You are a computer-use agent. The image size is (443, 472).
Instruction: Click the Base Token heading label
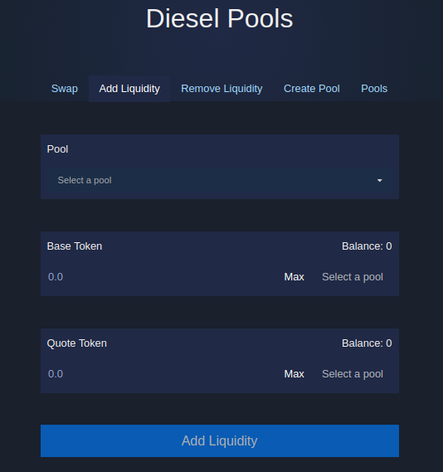point(75,246)
